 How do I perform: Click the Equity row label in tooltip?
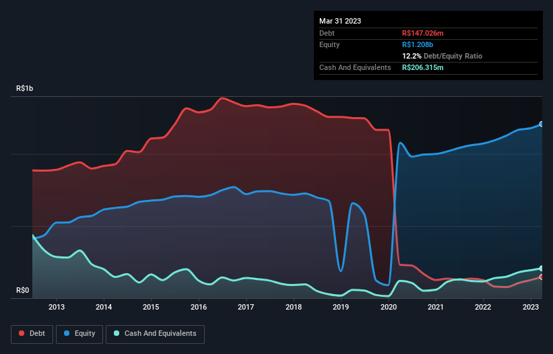[329, 44]
